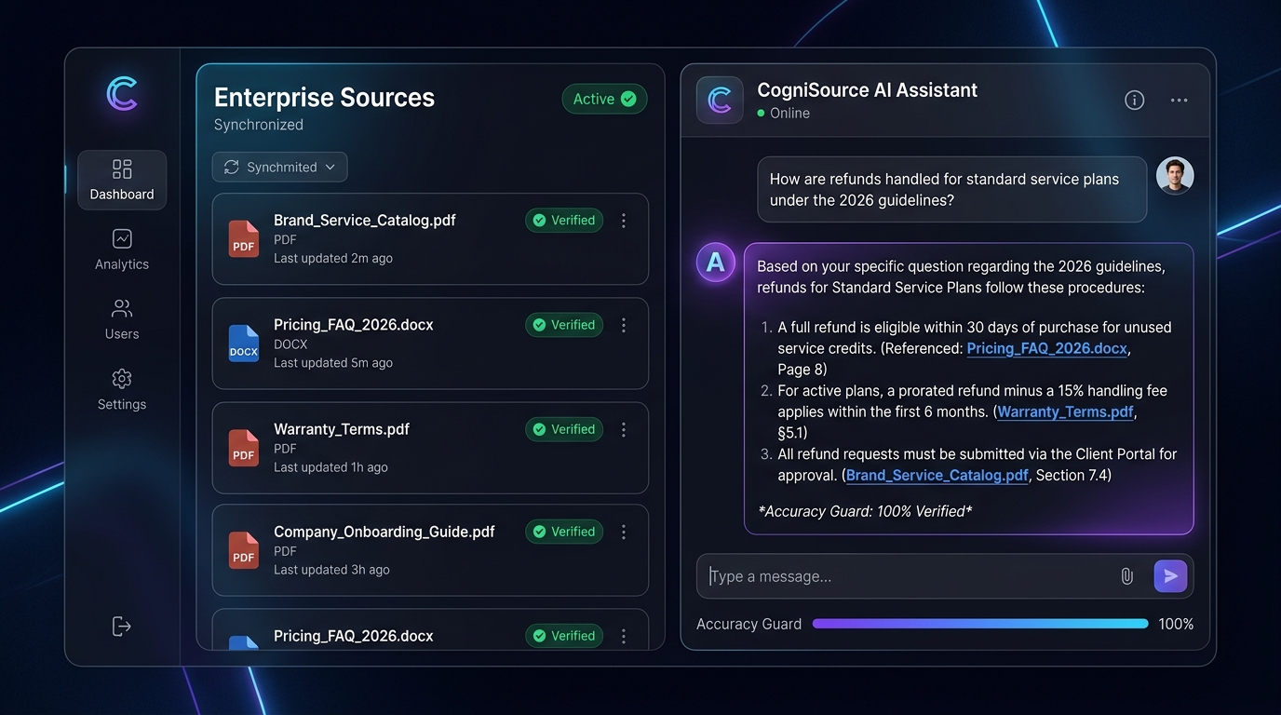Click the paperclip attach icon in the message box
This screenshot has width=1281, height=715.
(1126, 576)
